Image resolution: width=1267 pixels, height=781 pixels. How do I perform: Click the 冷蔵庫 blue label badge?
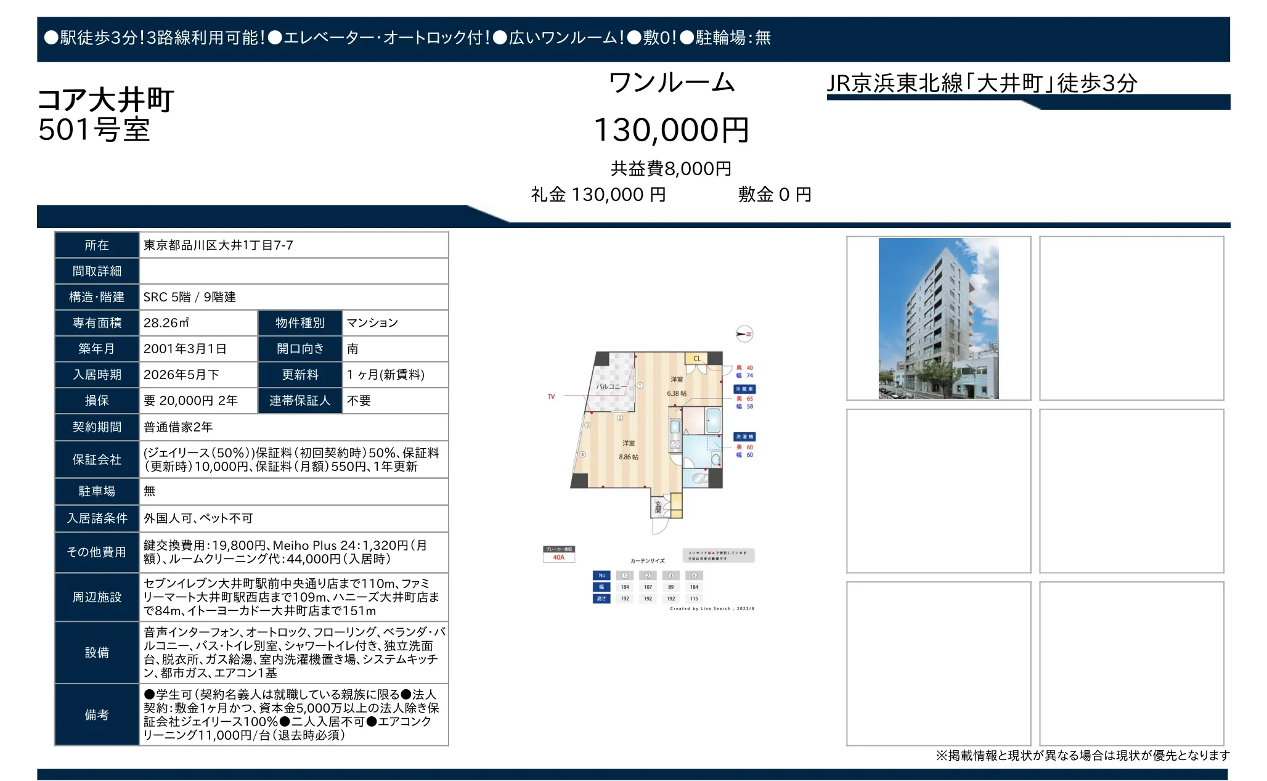click(744, 389)
